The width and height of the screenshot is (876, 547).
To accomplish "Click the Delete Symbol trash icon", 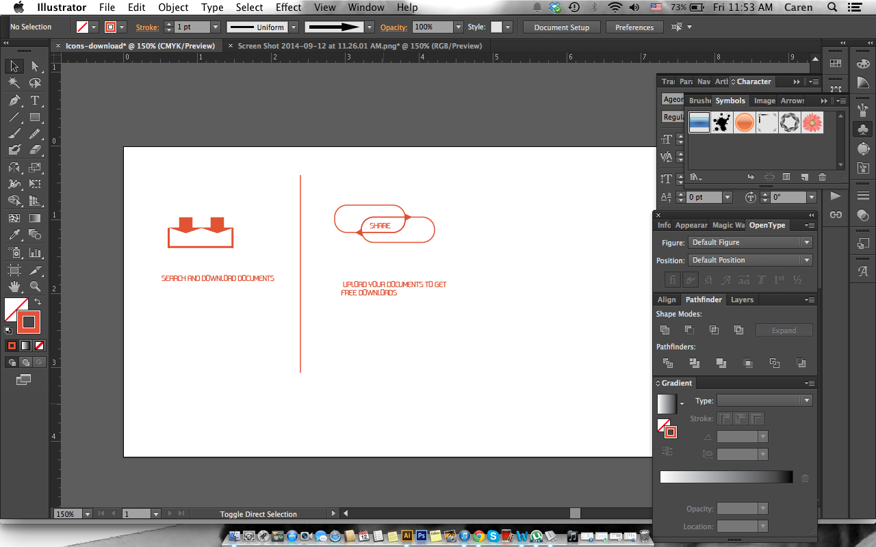I will pos(822,177).
